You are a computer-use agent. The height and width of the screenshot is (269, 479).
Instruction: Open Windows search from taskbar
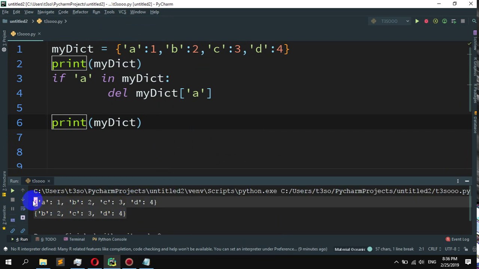pyautogui.click(x=25, y=262)
